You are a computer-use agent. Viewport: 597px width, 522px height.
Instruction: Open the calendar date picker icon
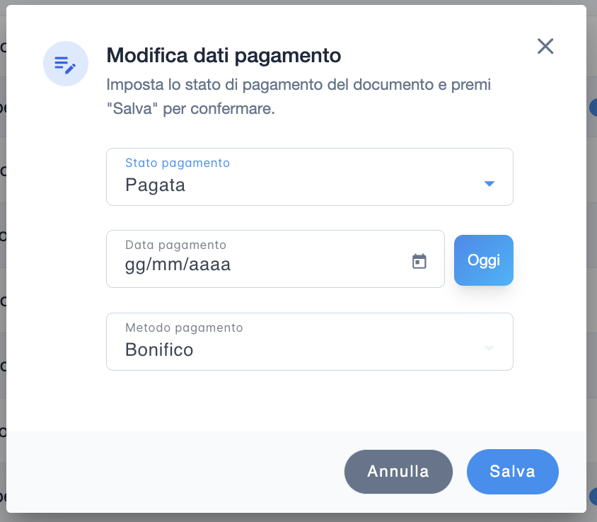coord(419,261)
